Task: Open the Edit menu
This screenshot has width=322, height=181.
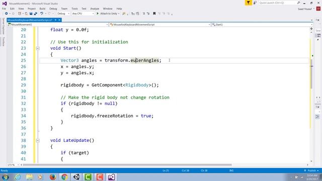Action: [x=12, y=9]
